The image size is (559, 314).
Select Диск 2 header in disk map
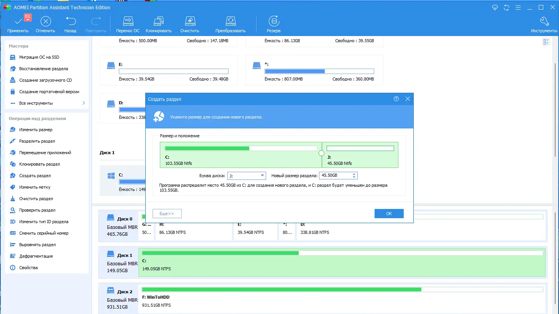[x=118, y=299]
